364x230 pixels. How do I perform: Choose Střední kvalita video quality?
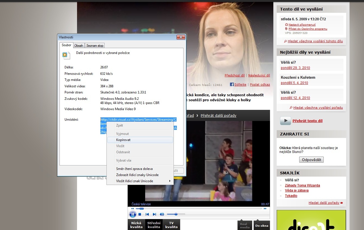click(x=154, y=225)
